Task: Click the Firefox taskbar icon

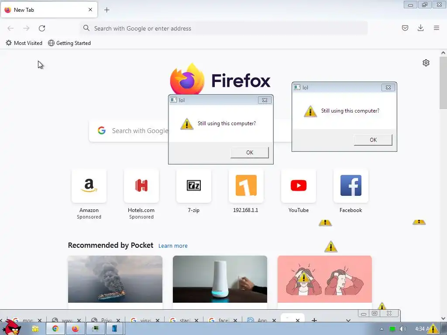Action: pyautogui.click(x=75, y=329)
